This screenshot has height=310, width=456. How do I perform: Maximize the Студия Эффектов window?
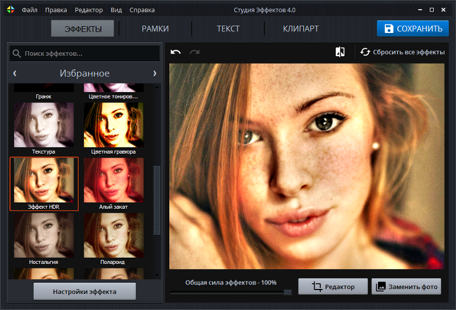click(432, 10)
